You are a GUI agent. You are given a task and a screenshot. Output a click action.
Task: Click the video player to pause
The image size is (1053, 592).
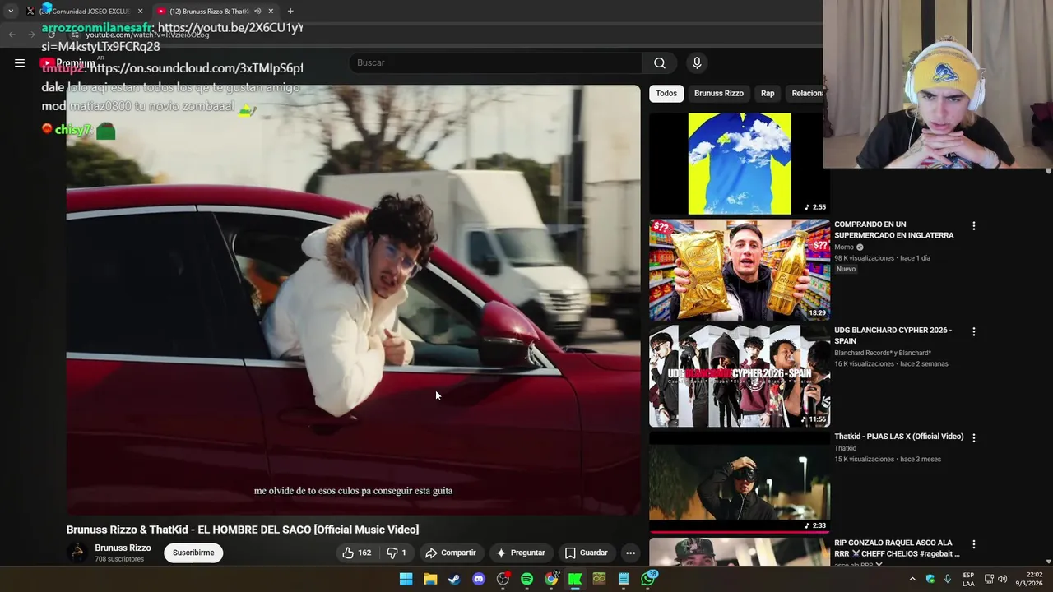pyautogui.click(x=353, y=300)
